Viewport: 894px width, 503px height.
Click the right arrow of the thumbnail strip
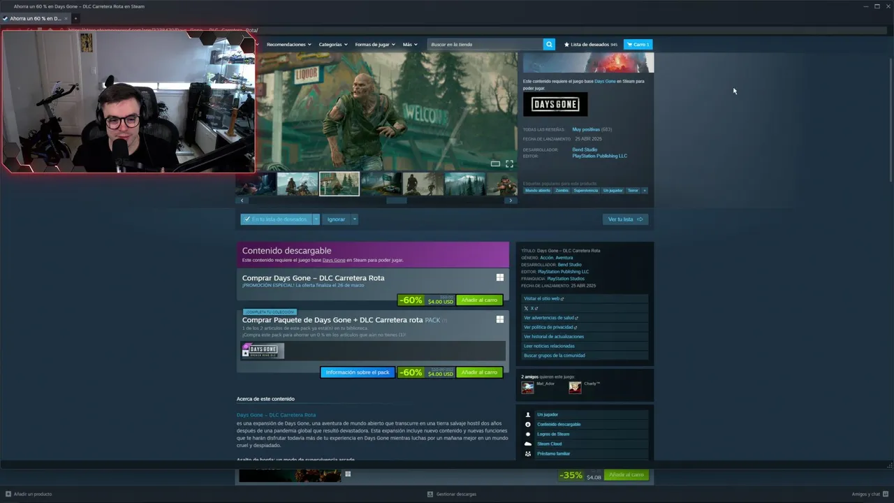pos(511,201)
